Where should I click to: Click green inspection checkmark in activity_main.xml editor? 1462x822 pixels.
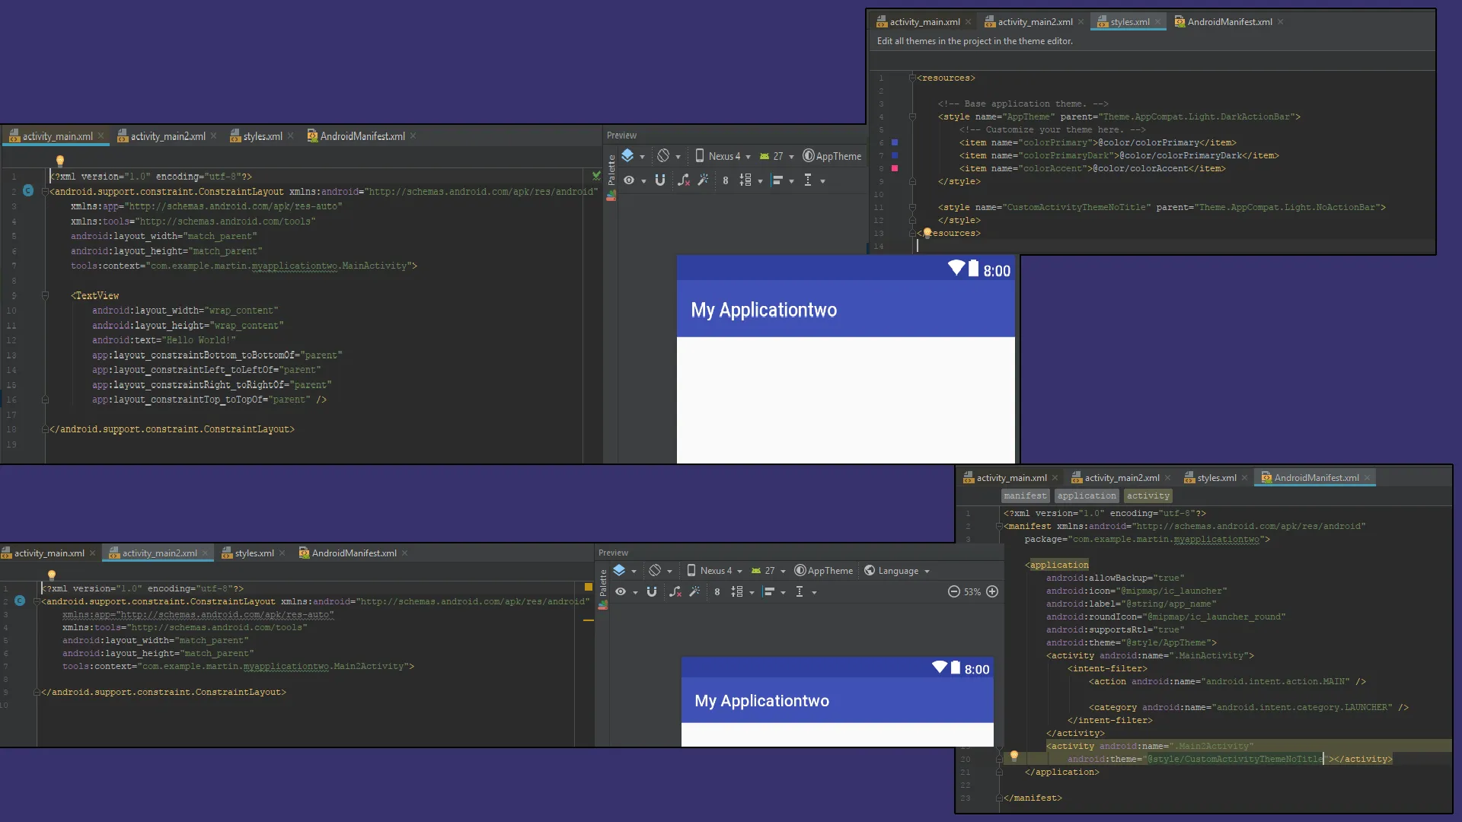click(596, 176)
